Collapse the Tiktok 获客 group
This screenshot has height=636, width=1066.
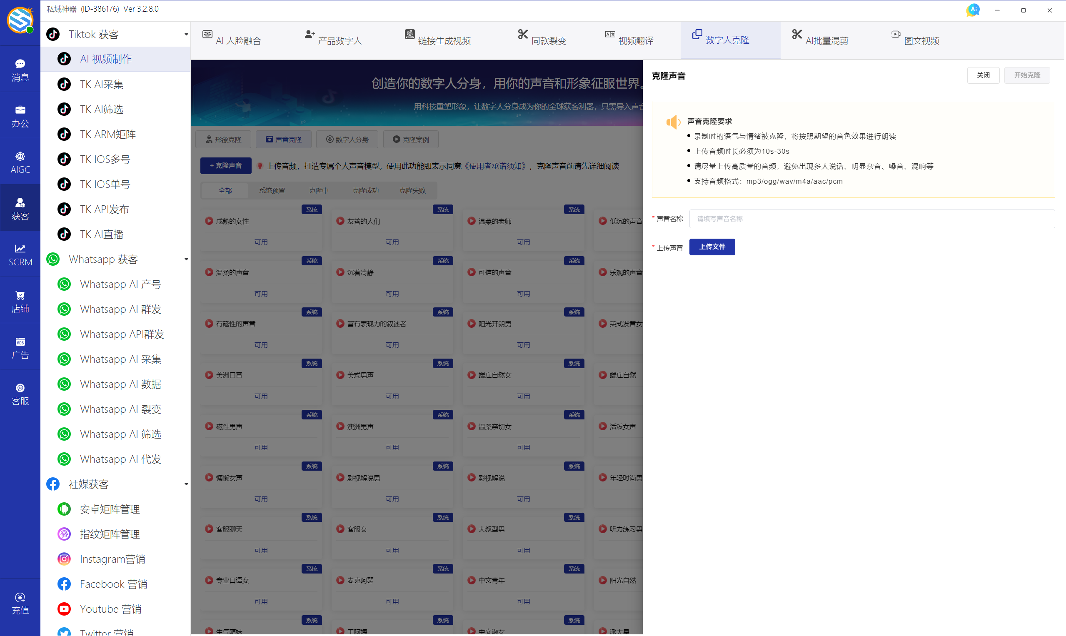pos(186,34)
